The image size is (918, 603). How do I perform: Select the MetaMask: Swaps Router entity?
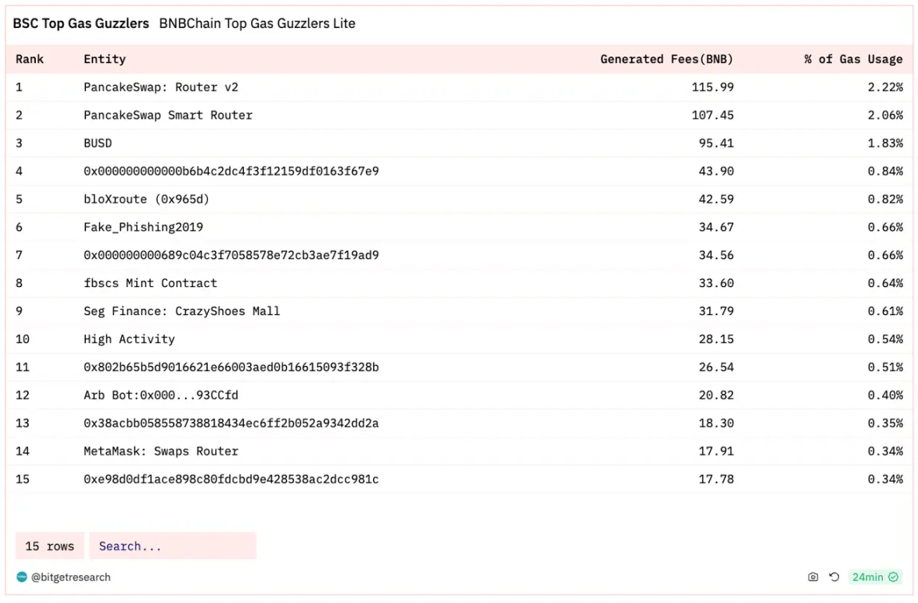[x=161, y=451]
